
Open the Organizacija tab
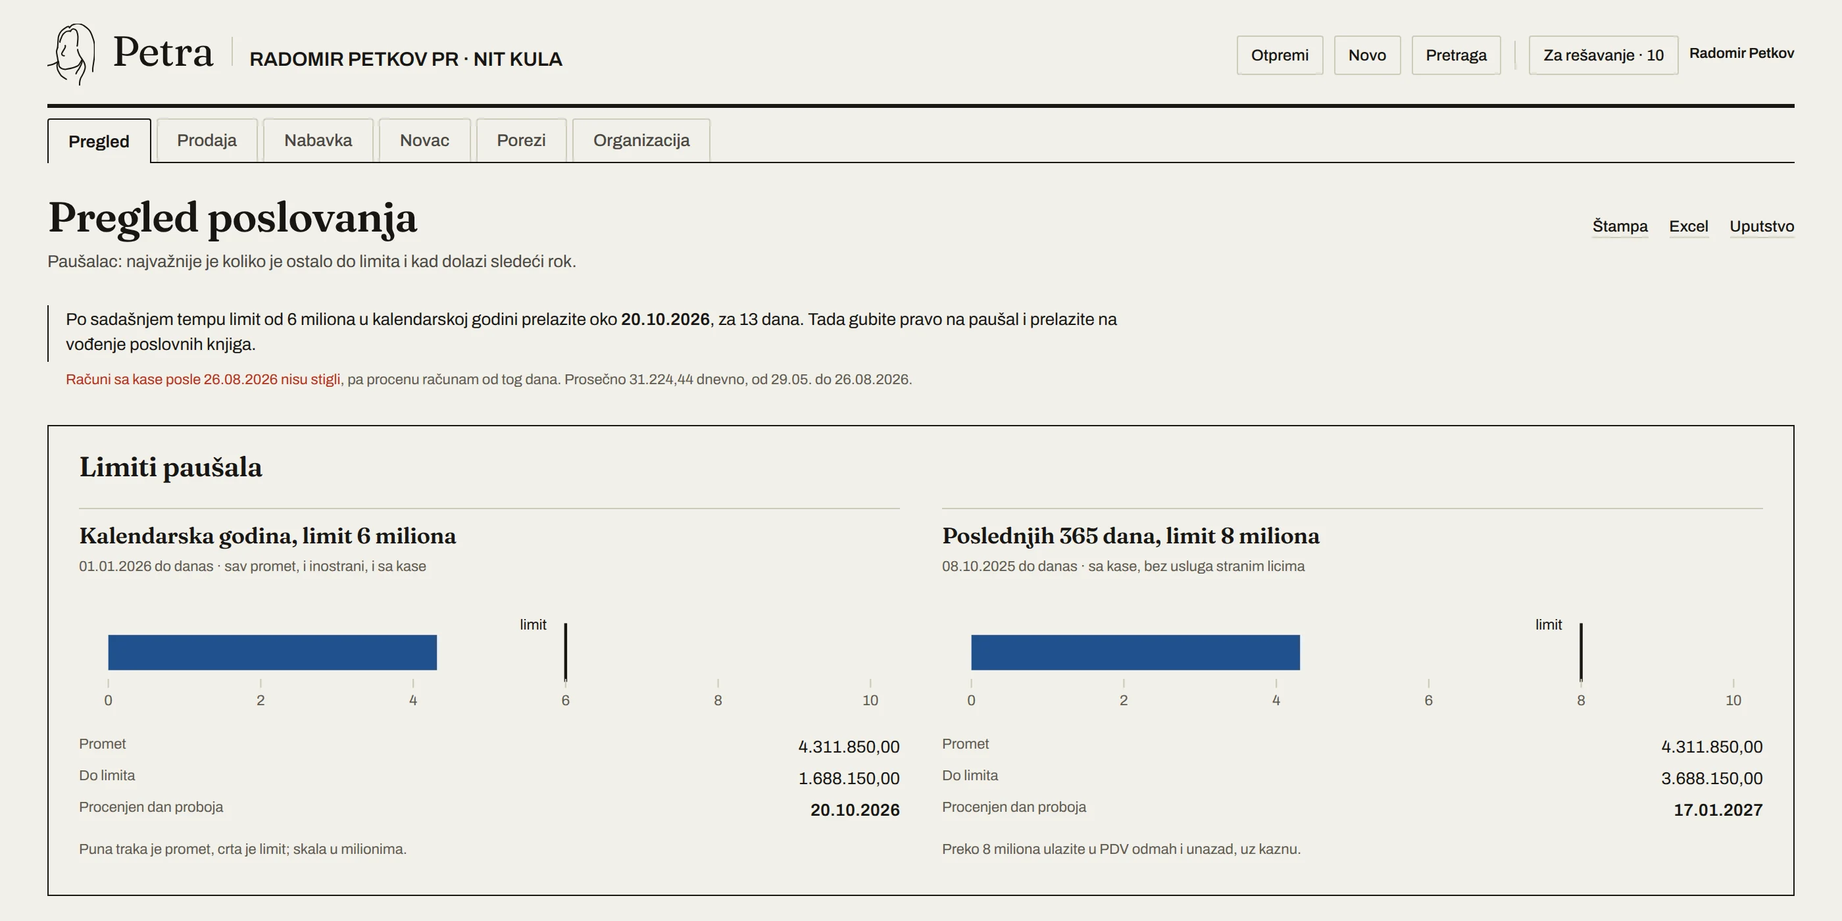click(x=641, y=140)
